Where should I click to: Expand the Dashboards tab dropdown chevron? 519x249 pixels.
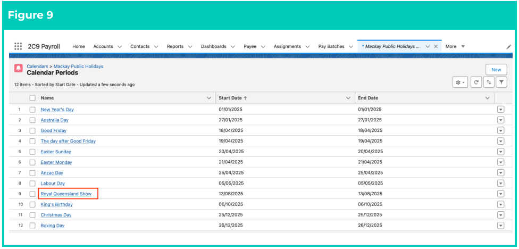pyautogui.click(x=233, y=47)
